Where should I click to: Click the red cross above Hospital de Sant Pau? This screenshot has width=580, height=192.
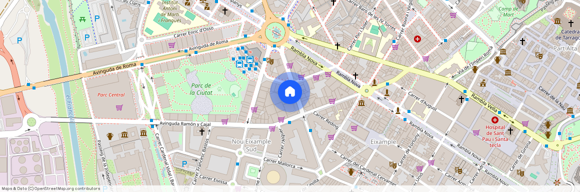(495, 120)
